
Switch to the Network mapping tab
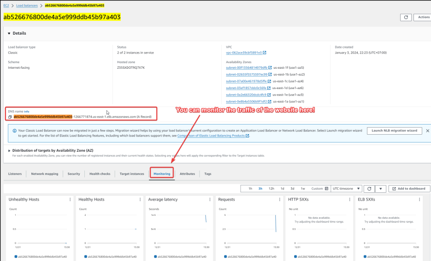click(45, 174)
